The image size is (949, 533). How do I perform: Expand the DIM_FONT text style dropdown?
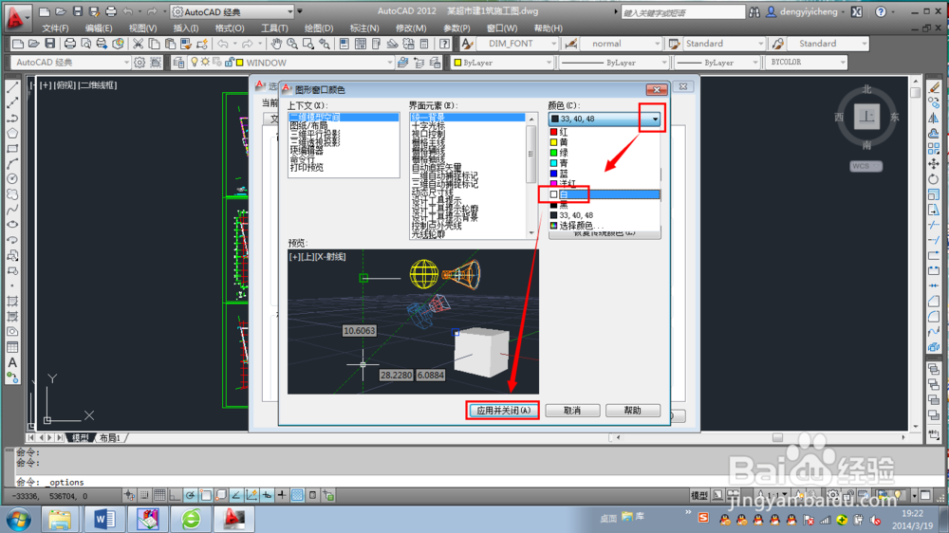pyautogui.click(x=553, y=44)
